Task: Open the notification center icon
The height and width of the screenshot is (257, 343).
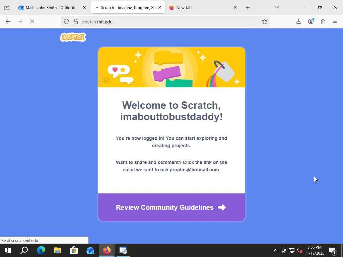Action: pos(333,250)
